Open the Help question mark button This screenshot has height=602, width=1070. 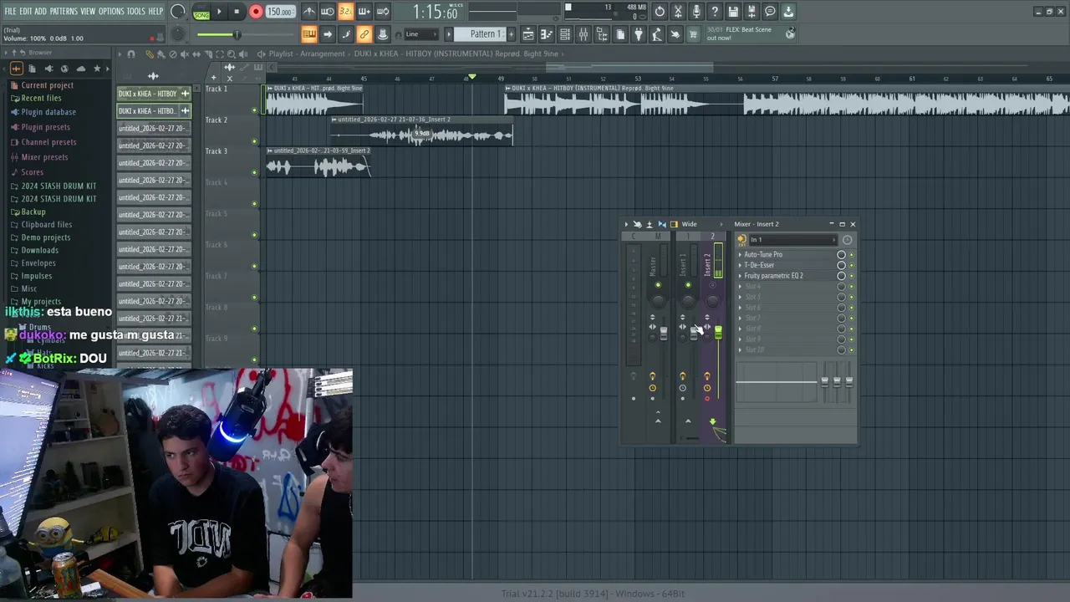pos(715,12)
